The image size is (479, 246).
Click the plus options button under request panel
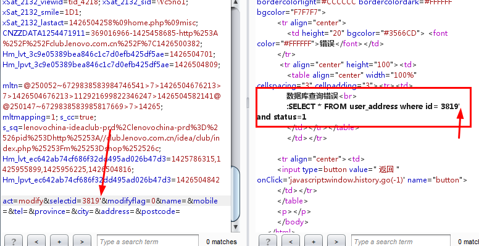pos(59,242)
